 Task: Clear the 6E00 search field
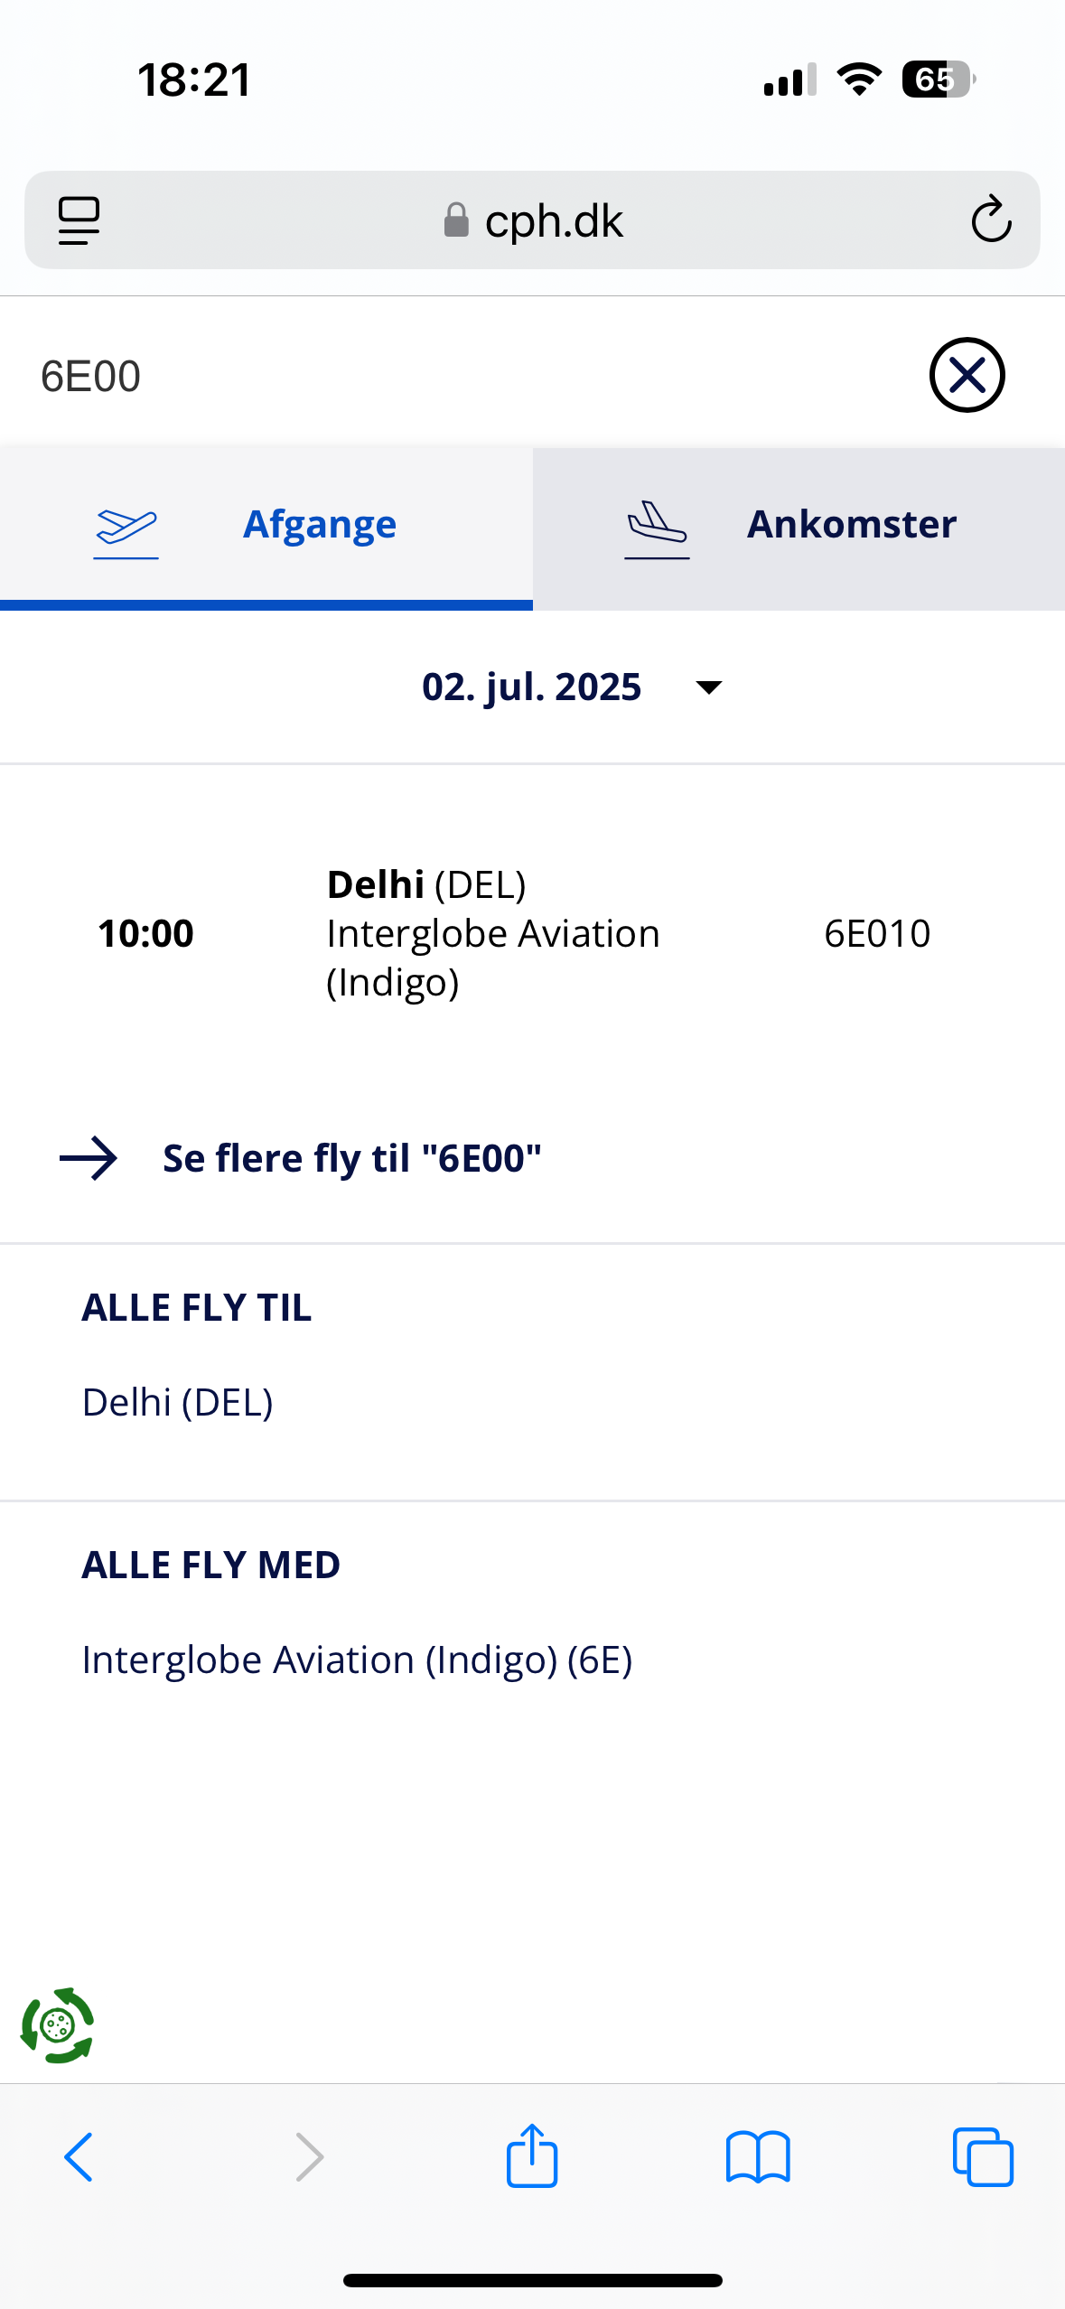967,375
